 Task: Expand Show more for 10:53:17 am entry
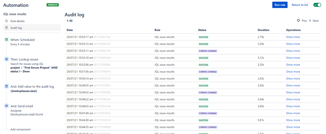[293, 37]
